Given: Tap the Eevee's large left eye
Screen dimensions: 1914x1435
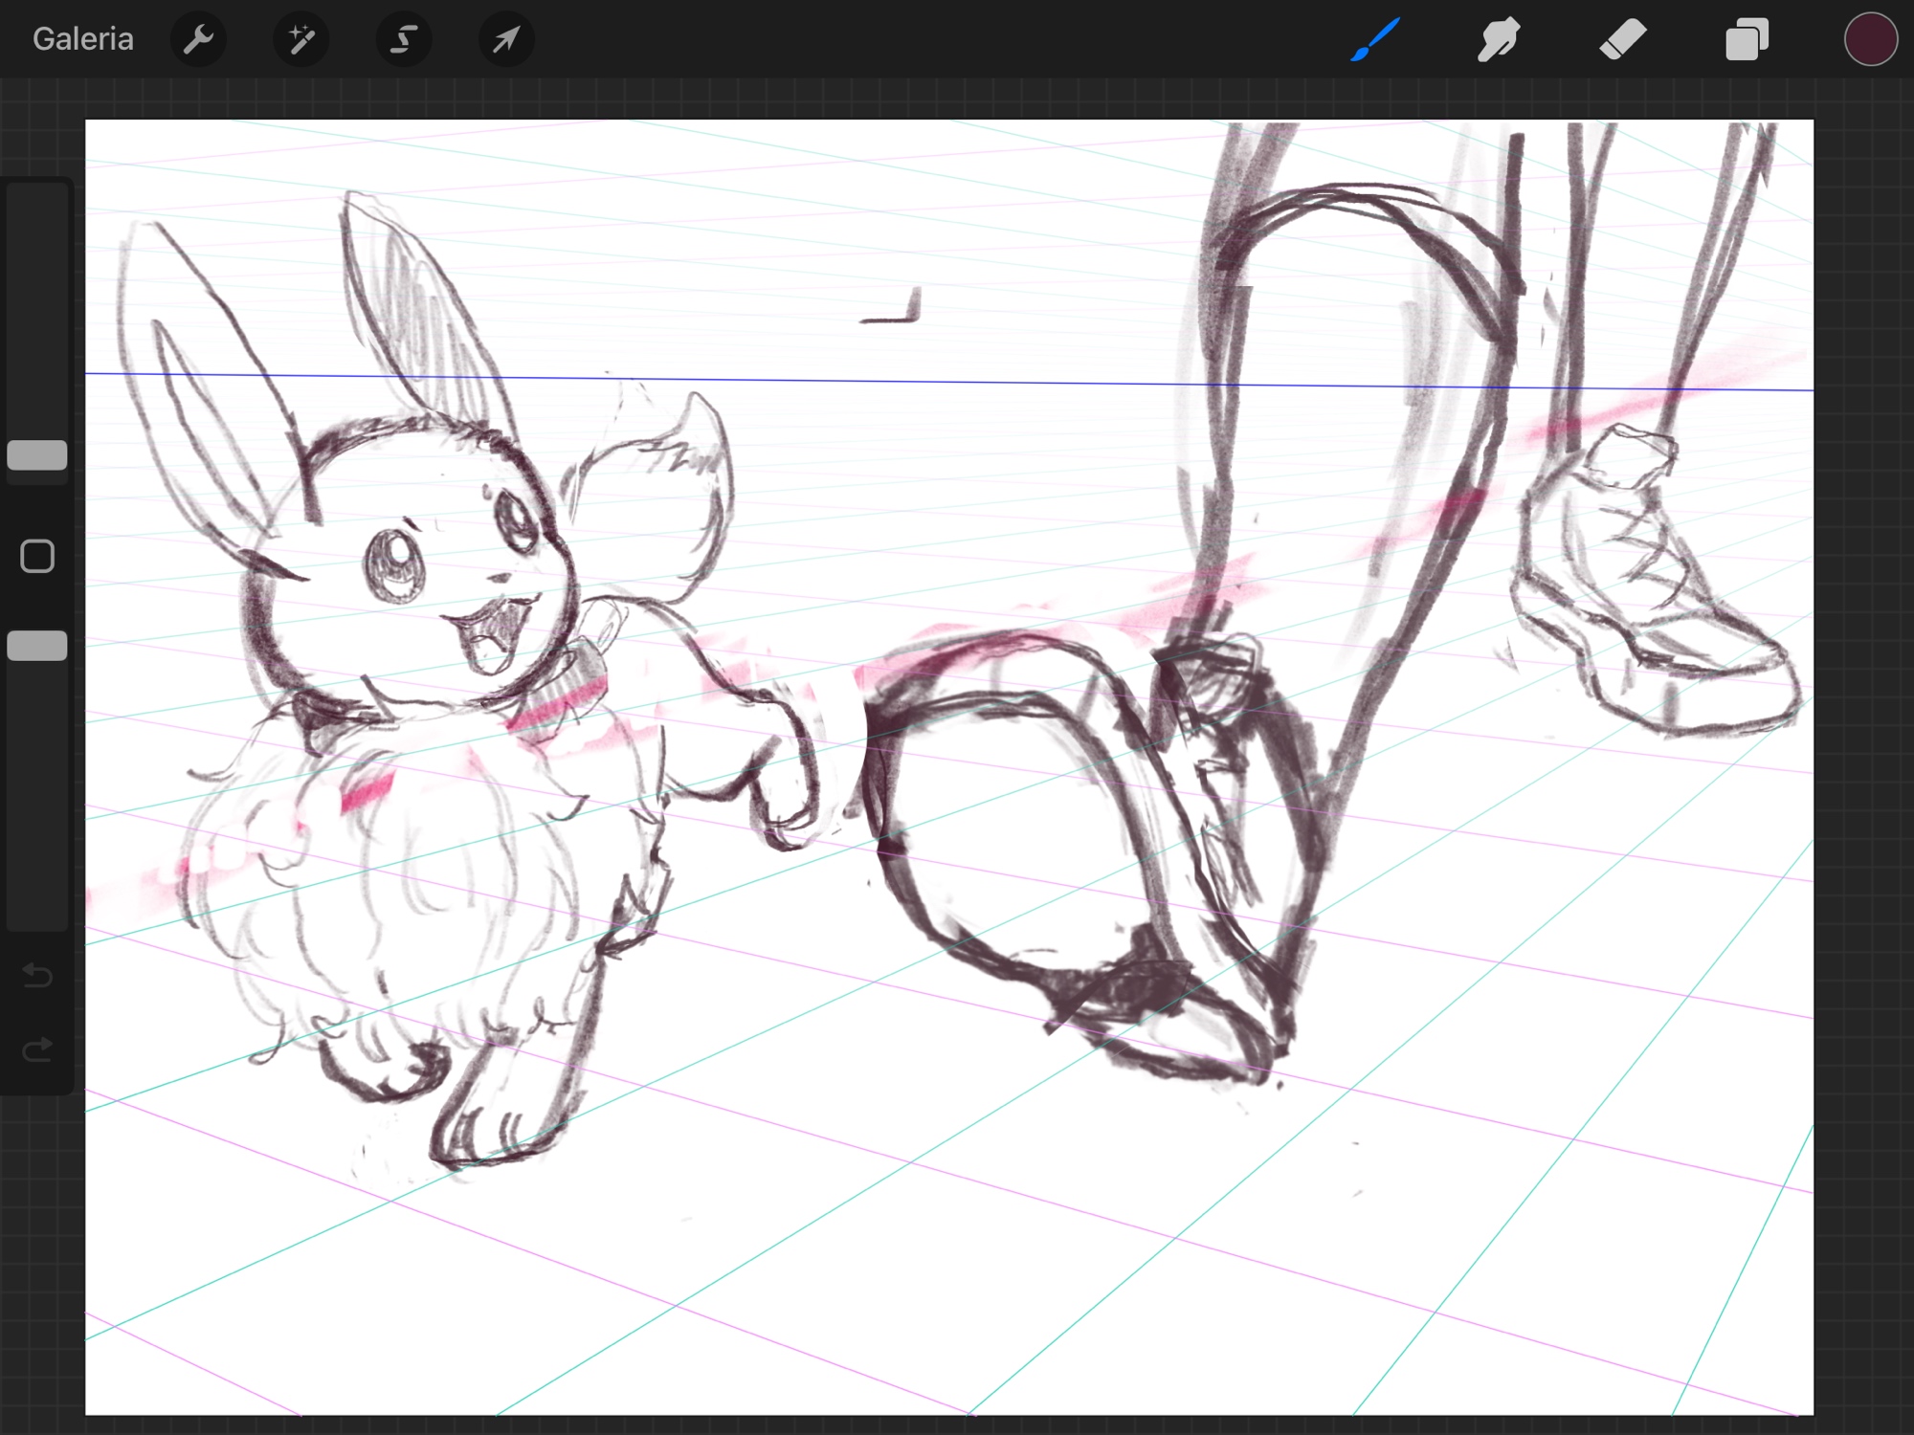Looking at the screenshot, I should point(393,566).
